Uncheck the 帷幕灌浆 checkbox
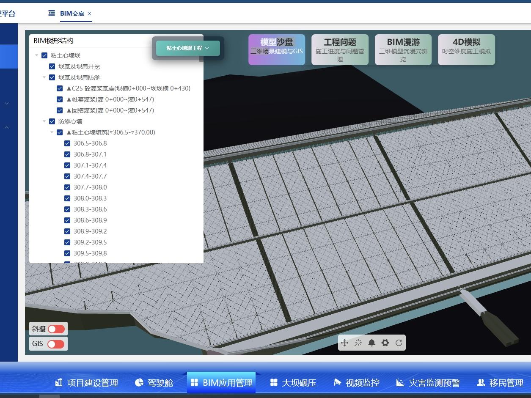The height and width of the screenshot is (398, 531). (x=60, y=99)
